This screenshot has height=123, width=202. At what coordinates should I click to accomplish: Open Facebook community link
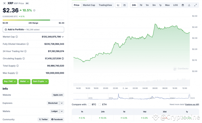57,119
